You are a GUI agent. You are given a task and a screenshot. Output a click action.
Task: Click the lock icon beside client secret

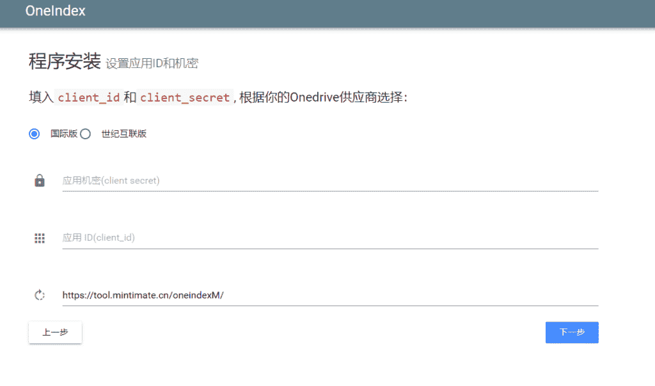click(x=40, y=181)
